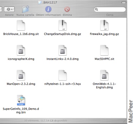The image size is (134, 124).
Task: Click the Ottieni informazioni info icon
Action: [48, 9]
